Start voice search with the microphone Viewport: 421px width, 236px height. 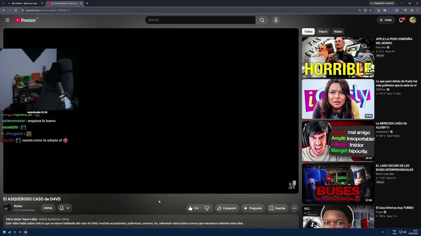coord(276,20)
